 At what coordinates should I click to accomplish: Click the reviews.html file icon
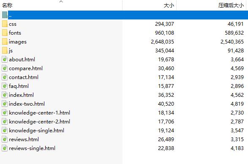tap(5, 139)
